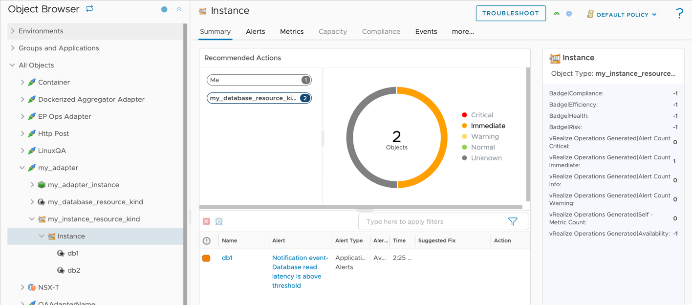
Task: Click the blue circle icon beside TROUBLESHOOT
Action: click(569, 14)
